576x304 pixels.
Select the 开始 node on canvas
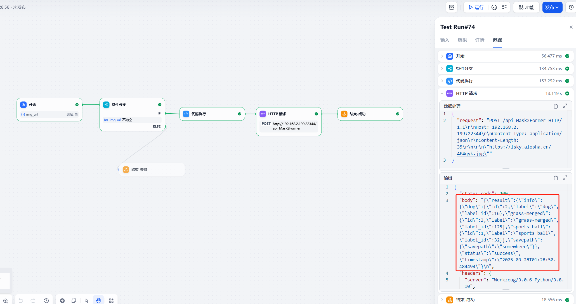(49, 109)
